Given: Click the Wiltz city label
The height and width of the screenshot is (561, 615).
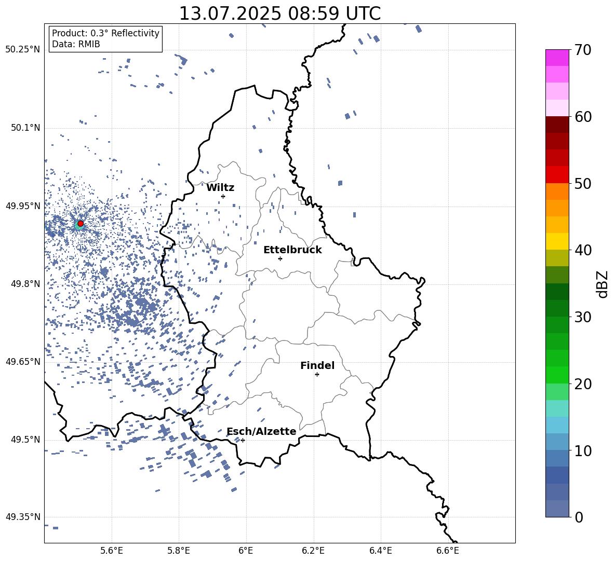Looking at the screenshot, I should 220,188.
